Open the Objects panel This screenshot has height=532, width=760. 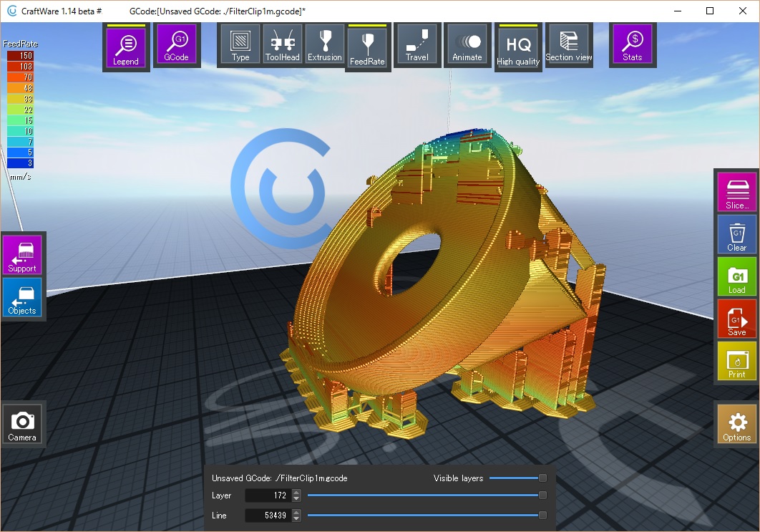[x=22, y=298]
